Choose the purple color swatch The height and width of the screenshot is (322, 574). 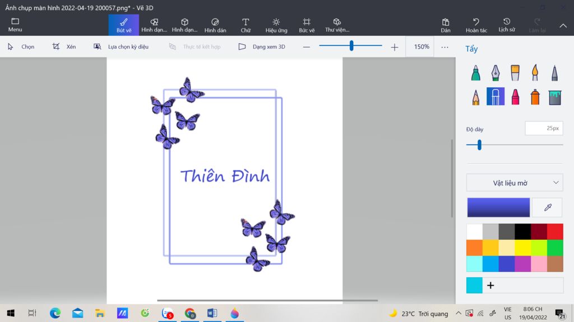523,264
